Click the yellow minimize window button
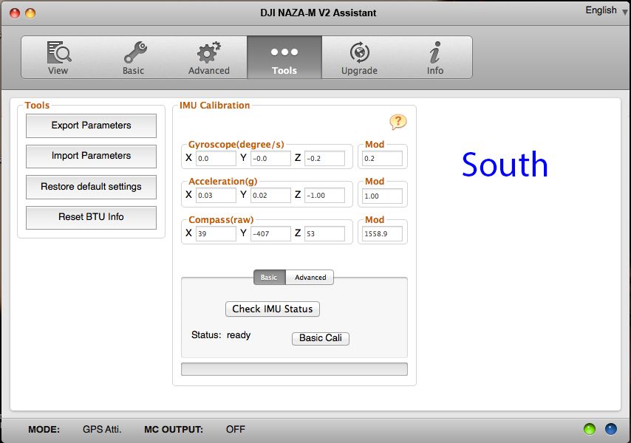 (30, 13)
